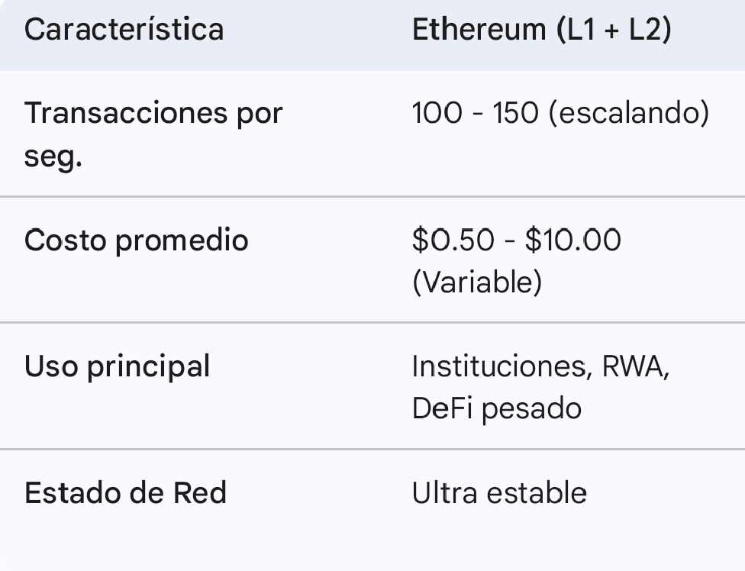Click the RWA text
This screenshot has height=571, width=745.
point(636,366)
